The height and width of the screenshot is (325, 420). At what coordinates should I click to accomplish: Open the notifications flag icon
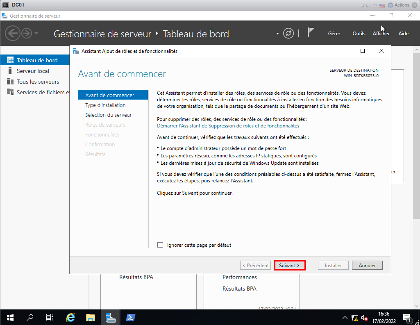tap(311, 33)
